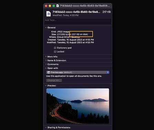Click the Add Tags input field
Image resolution: width=154 pixels, height=130 pixels.
[78, 21]
